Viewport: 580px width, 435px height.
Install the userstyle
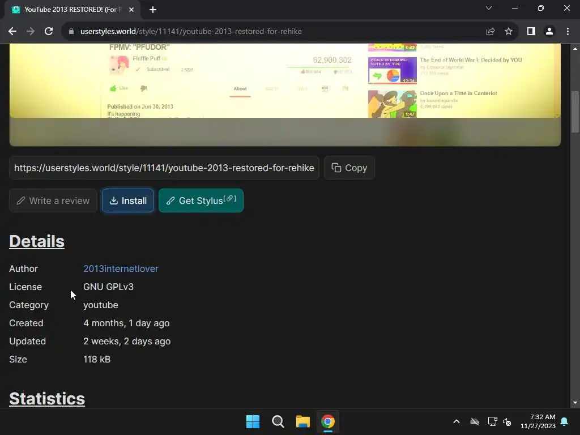(128, 201)
